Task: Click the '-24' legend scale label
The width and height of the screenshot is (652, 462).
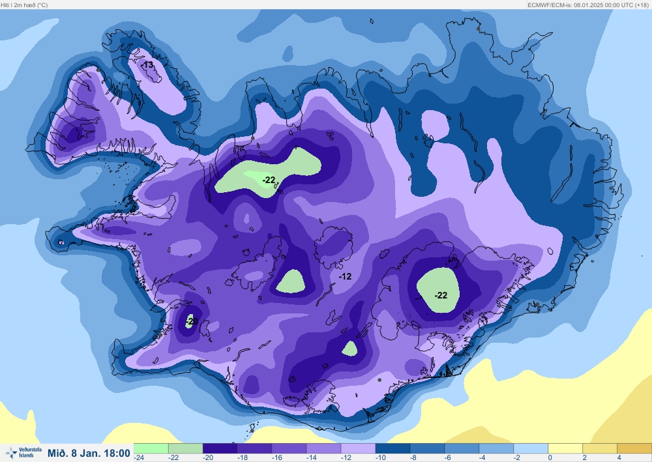Action: coord(139,458)
